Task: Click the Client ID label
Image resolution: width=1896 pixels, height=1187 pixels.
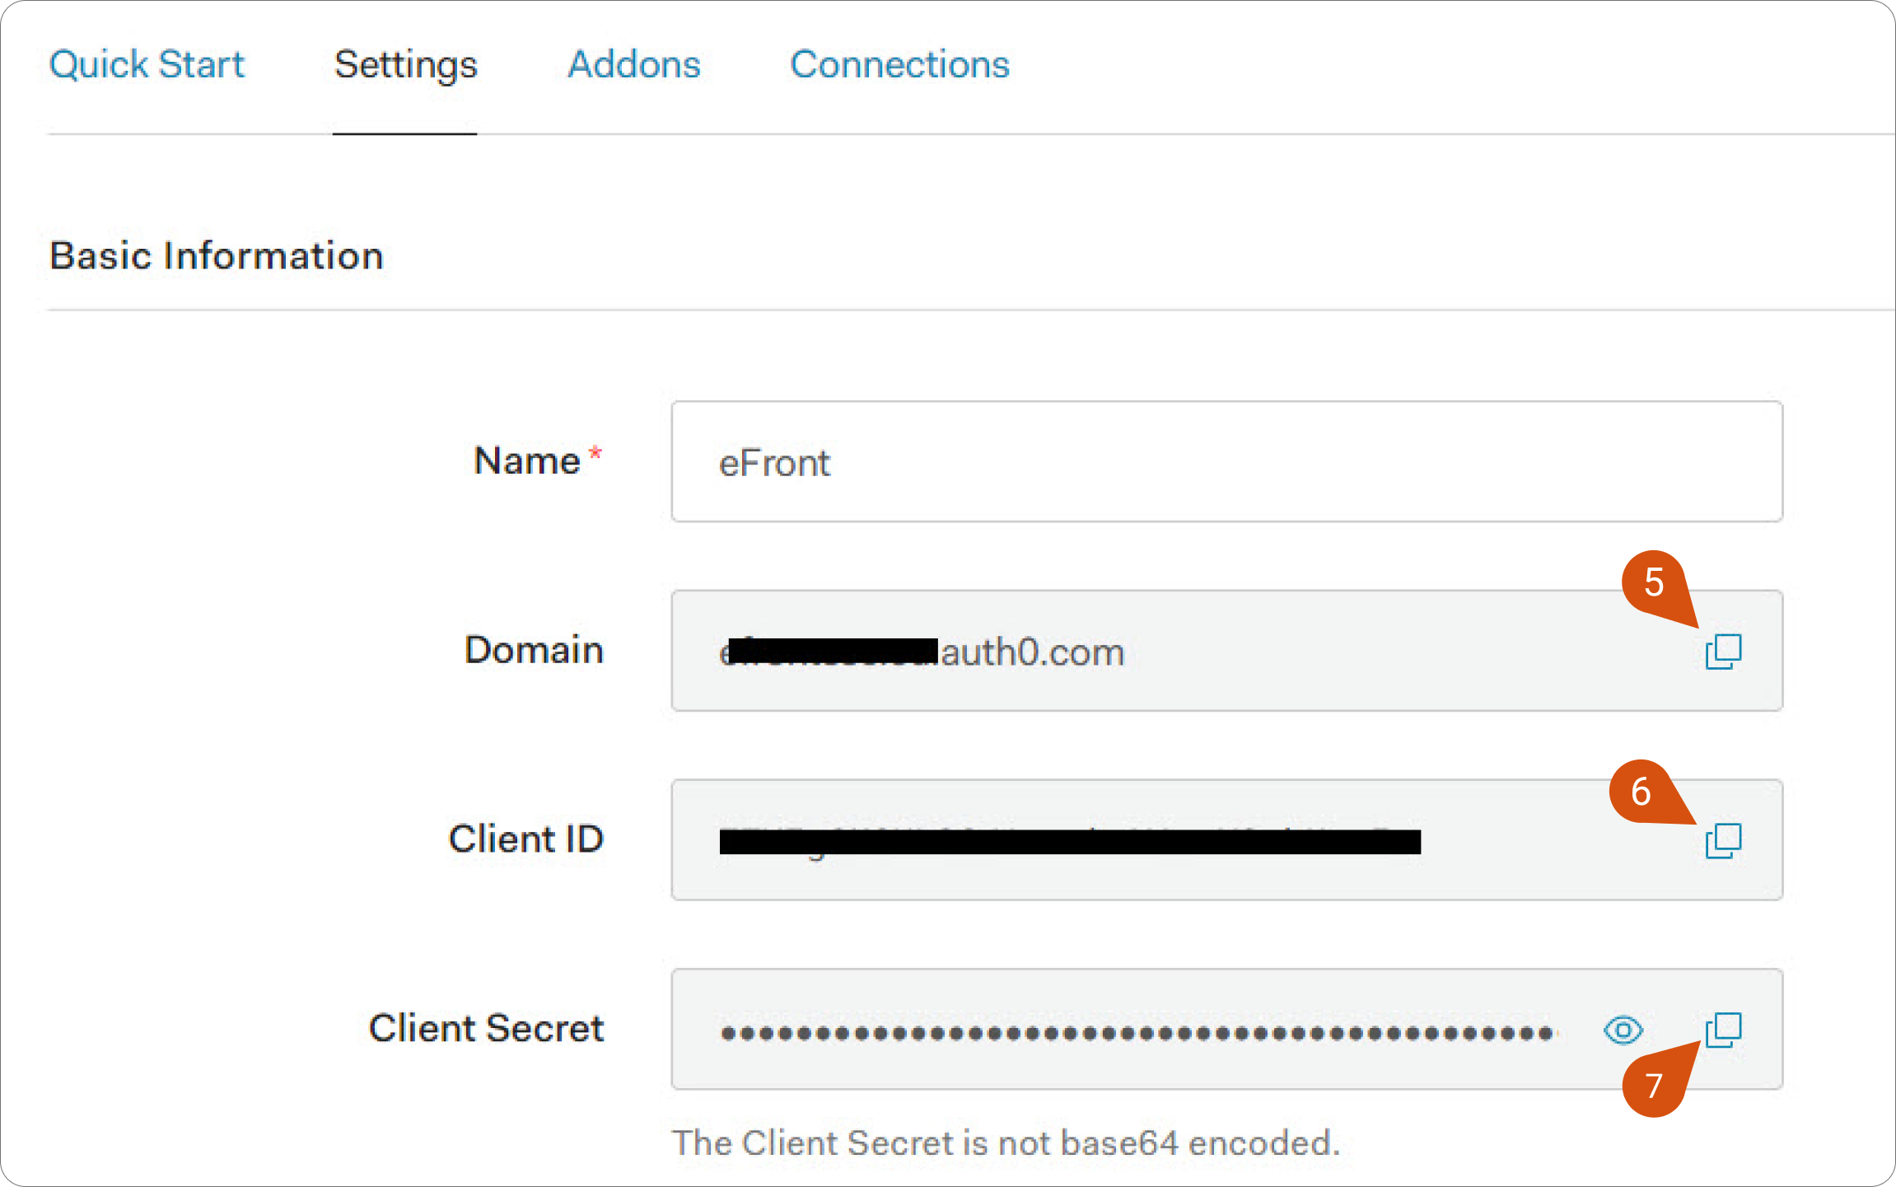Action: [526, 839]
